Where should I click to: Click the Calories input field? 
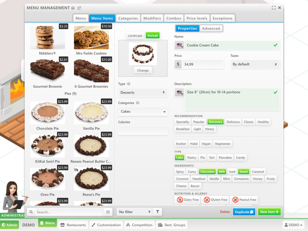click(x=143, y=131)
